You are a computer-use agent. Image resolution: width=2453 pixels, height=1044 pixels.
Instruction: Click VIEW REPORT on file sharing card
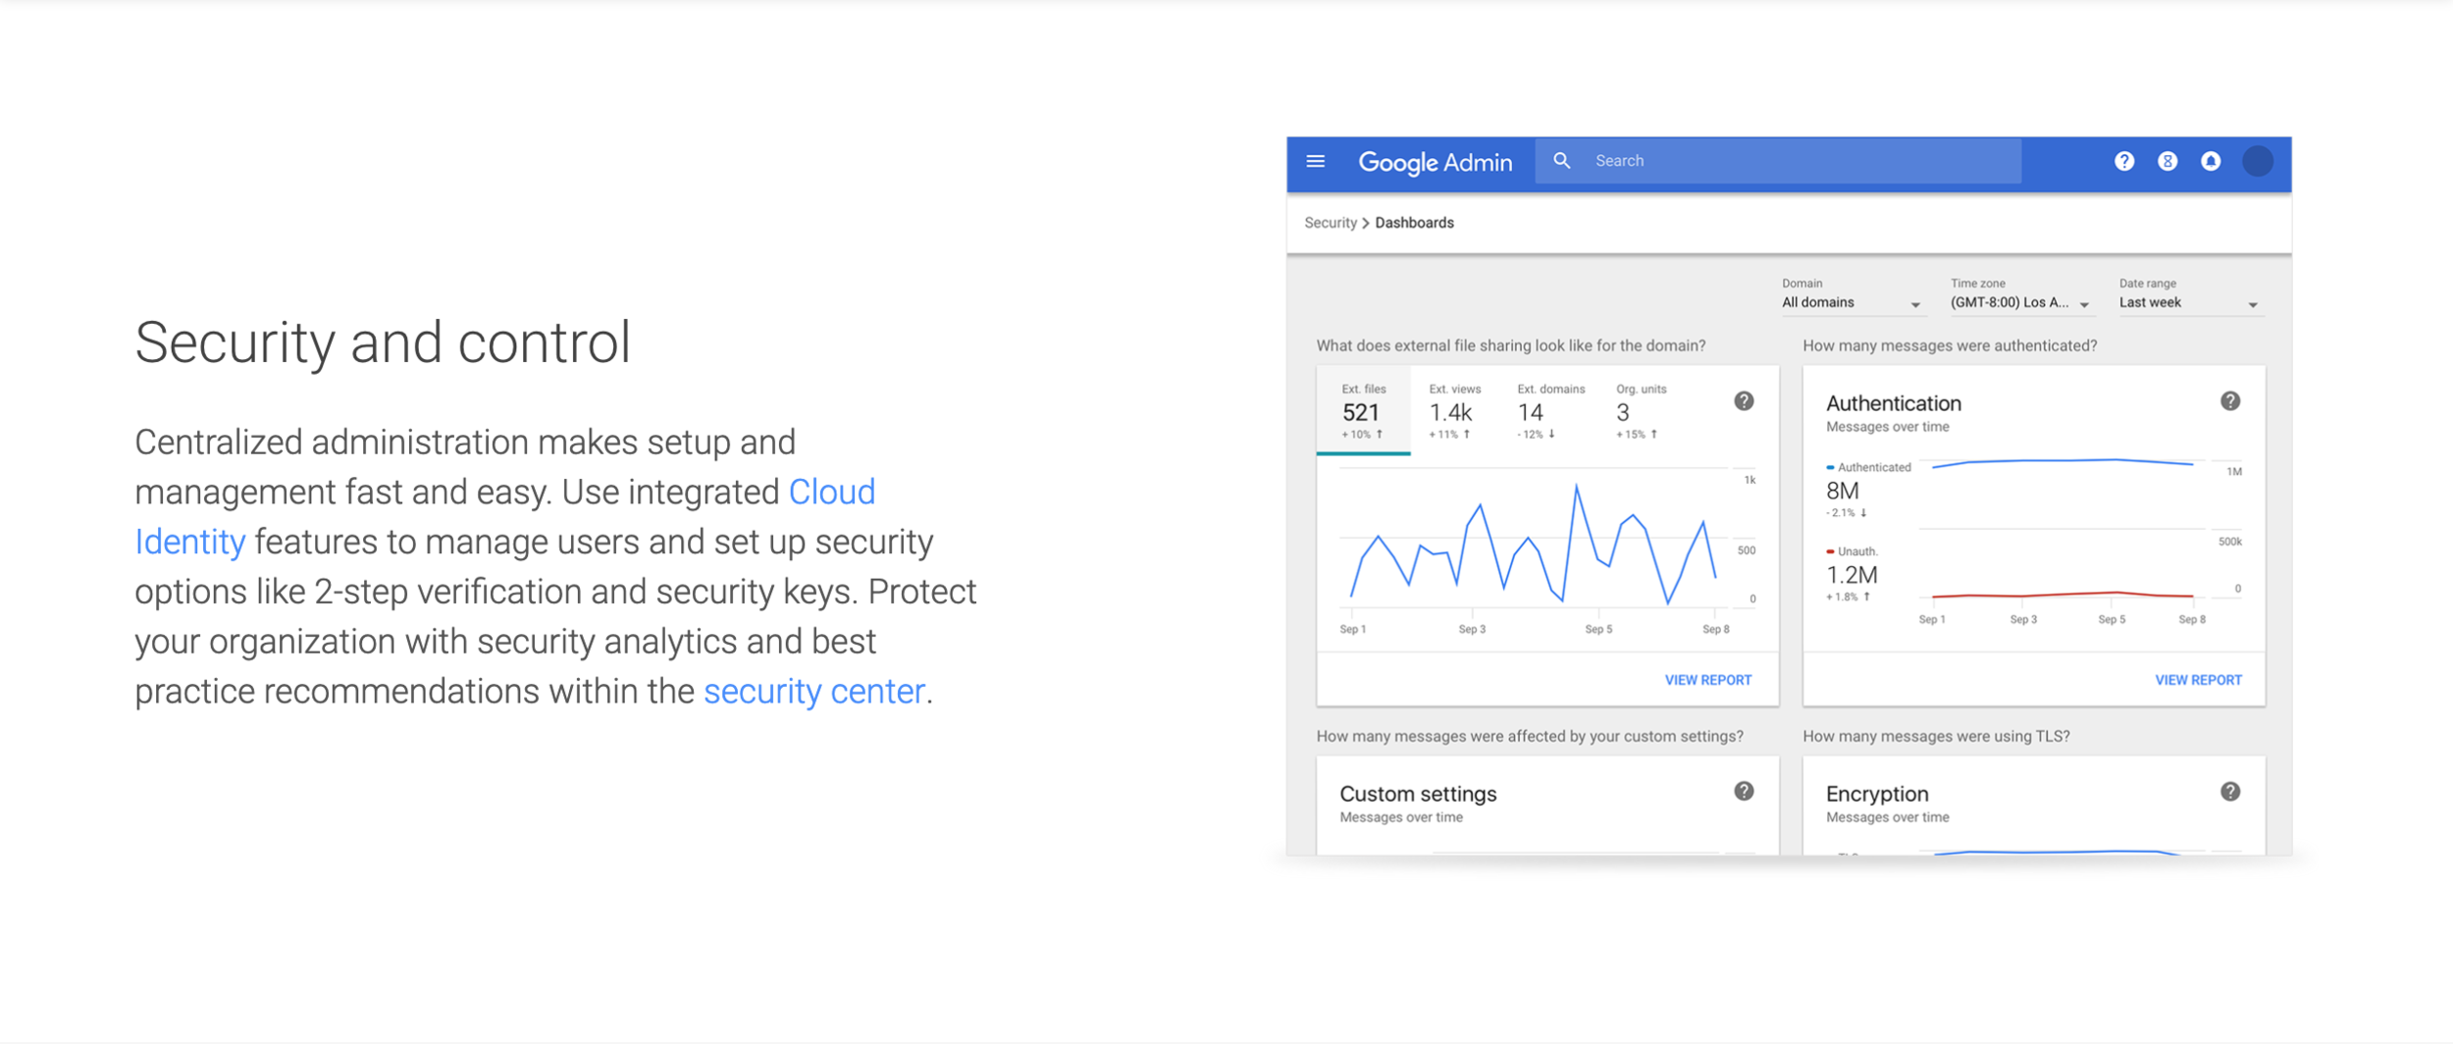click(1707, 680)
